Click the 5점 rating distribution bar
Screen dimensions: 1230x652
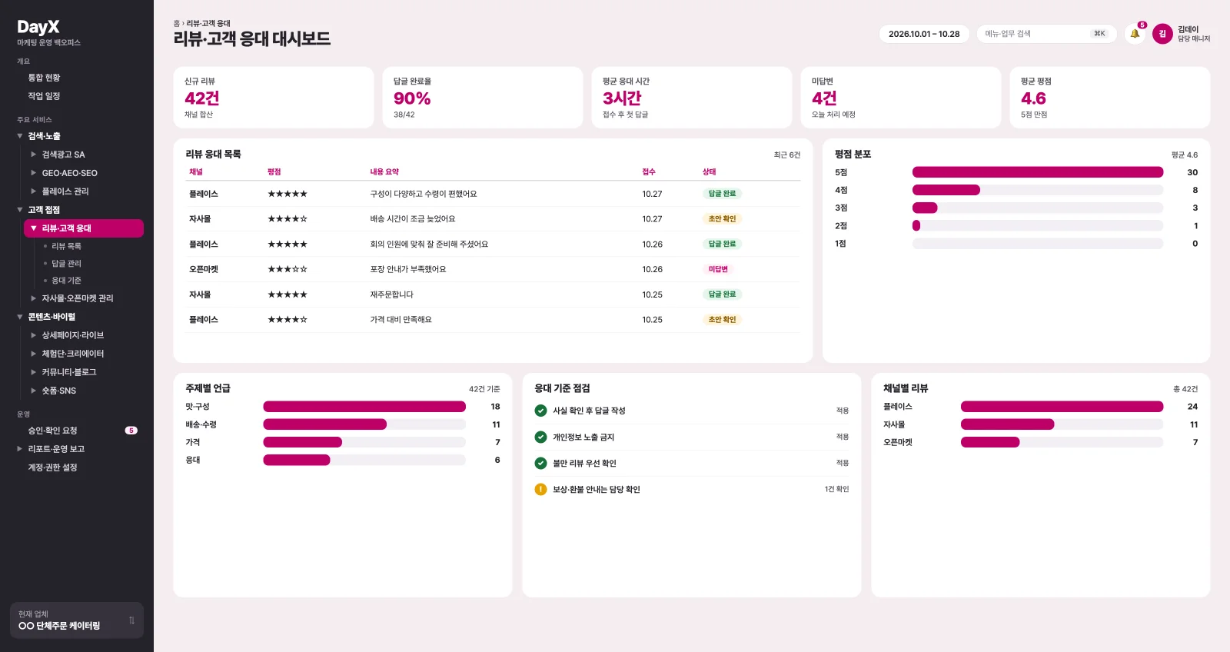tap(1038, 172)
